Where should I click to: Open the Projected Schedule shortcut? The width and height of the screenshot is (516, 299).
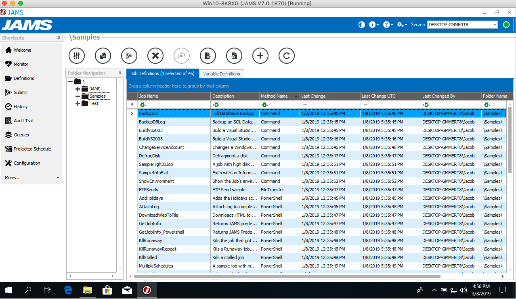(32, 149)
